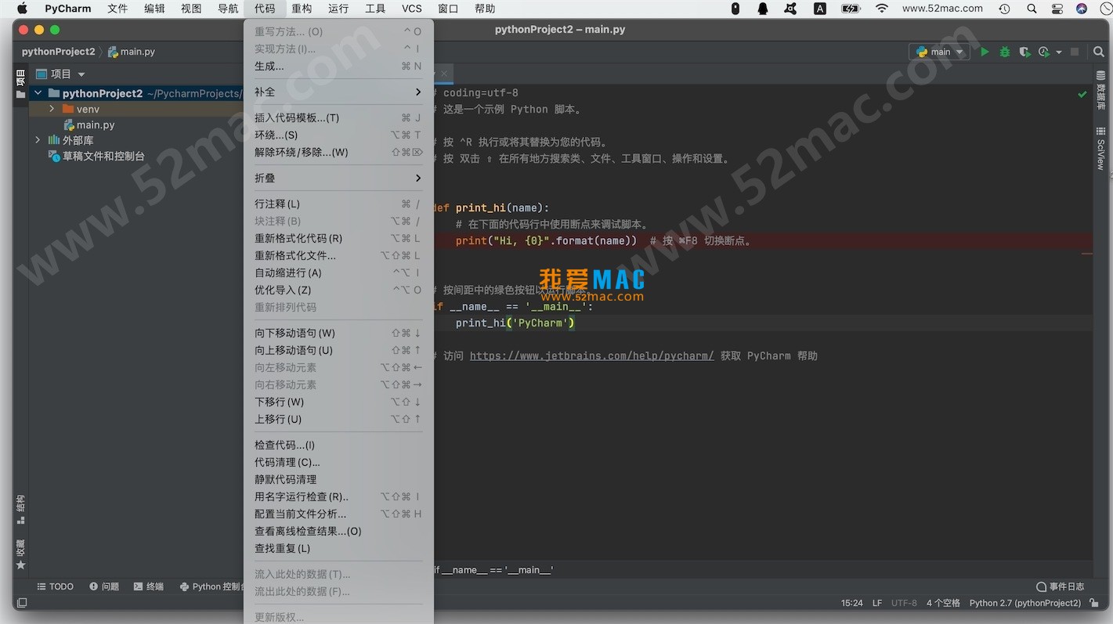1113x624 pixels.
Task: Choose 优化导入 (Z) menu item
Action: pyautogui.click(x=338, y=290)
